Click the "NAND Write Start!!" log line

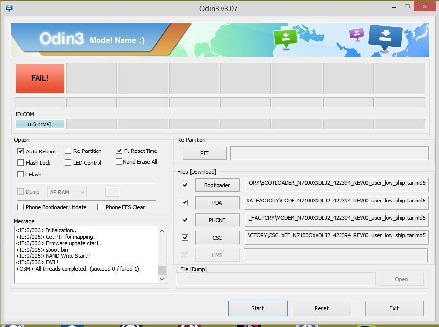[x=53, y=256]
